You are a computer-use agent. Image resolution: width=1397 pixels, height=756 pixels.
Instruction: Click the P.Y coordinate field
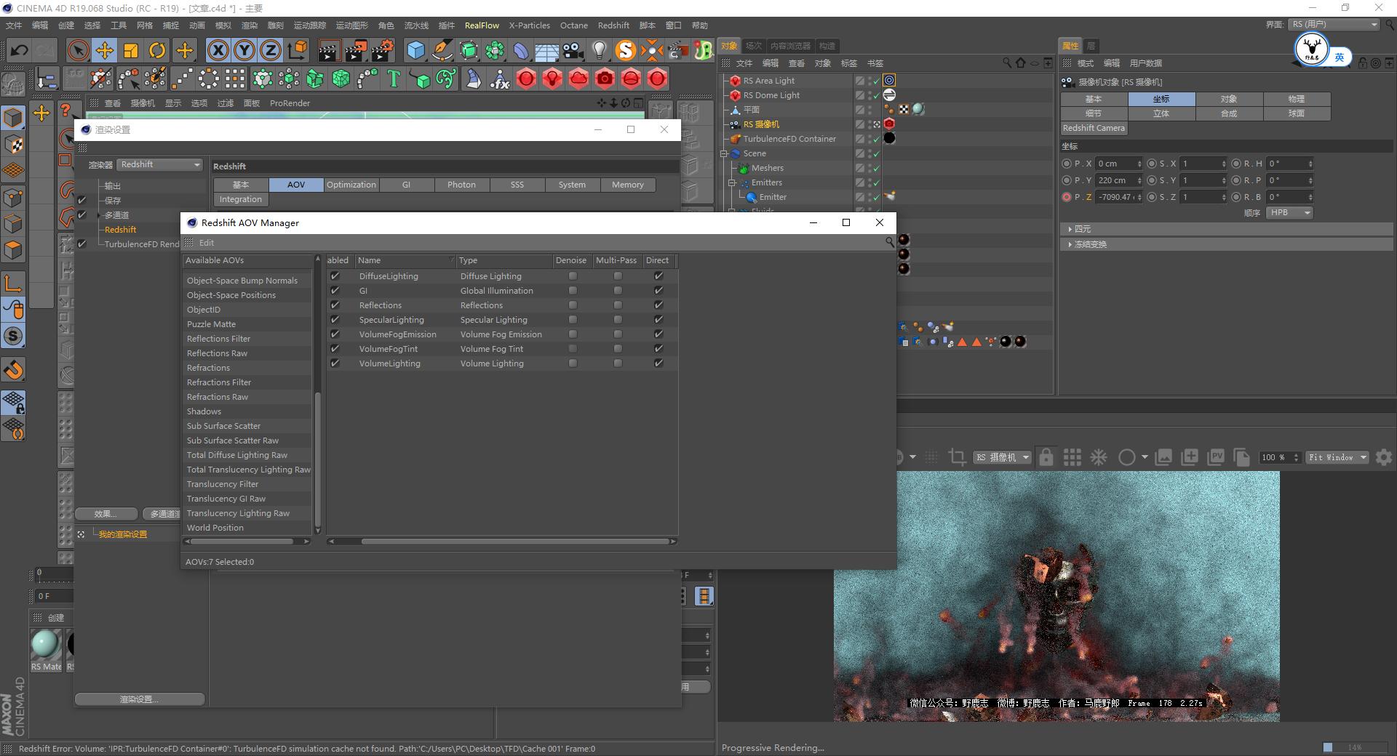tap(1117, 180)
